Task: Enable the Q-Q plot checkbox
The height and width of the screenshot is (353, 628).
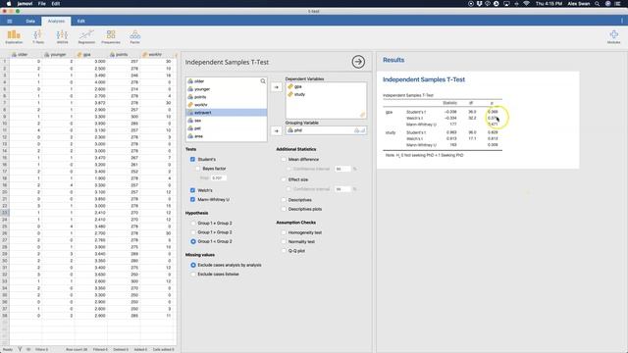Action: pos(284,251)
